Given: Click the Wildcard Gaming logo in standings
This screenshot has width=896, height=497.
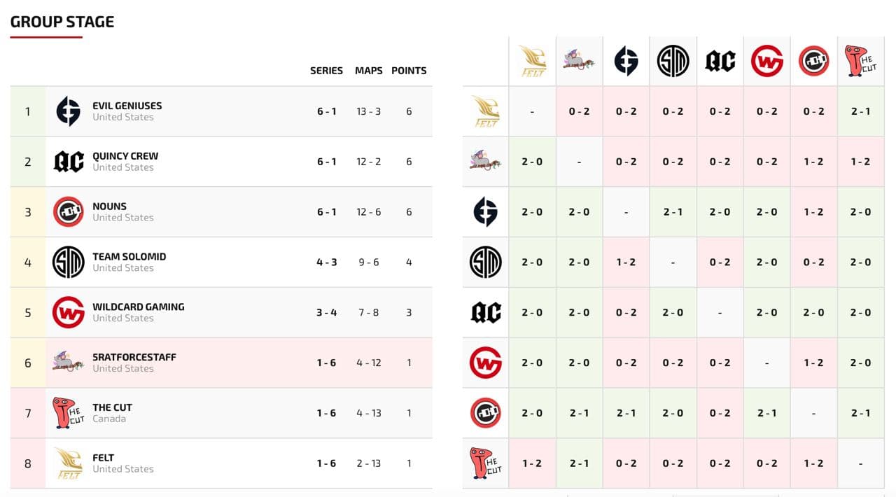Looking at the screenshot, I should point(69,312).
